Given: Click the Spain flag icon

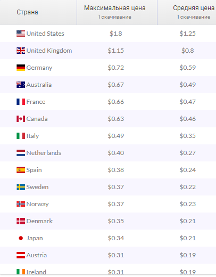Looking at the screenshot, I should pos(21,170).
